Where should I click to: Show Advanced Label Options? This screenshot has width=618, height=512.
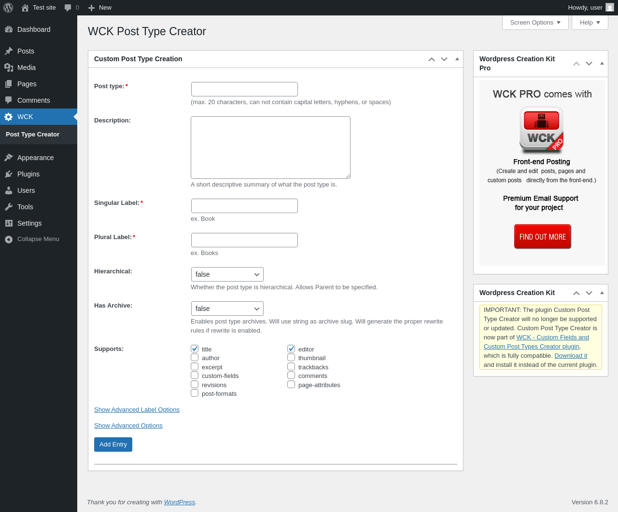tap(137, 410)
